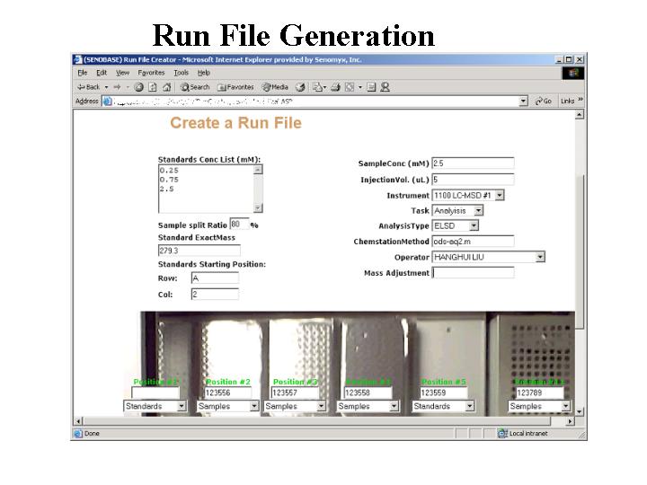Image resolution: width=647 pixels, height=485 pixels.
Task: Click the Edit page toolbar icon
Action: (350, 87)
